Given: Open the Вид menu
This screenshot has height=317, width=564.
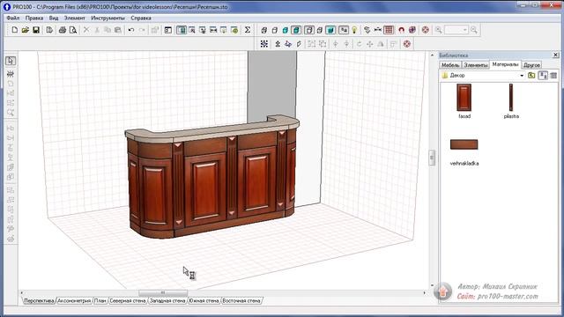Looking at the screenshot, I should [x=54, y=18].
